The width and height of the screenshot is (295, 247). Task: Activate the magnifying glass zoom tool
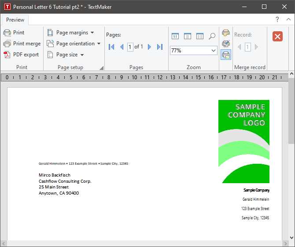(212, 36)
